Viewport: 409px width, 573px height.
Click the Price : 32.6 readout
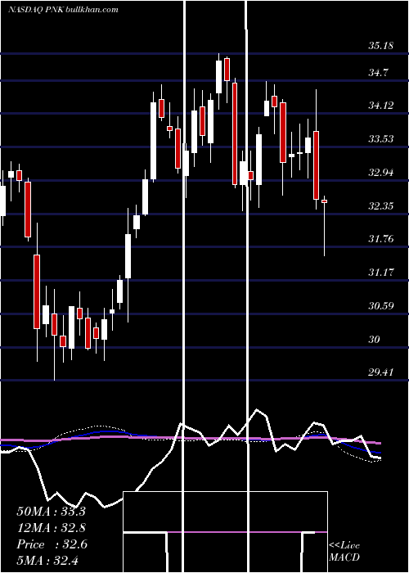click(52, 544)
